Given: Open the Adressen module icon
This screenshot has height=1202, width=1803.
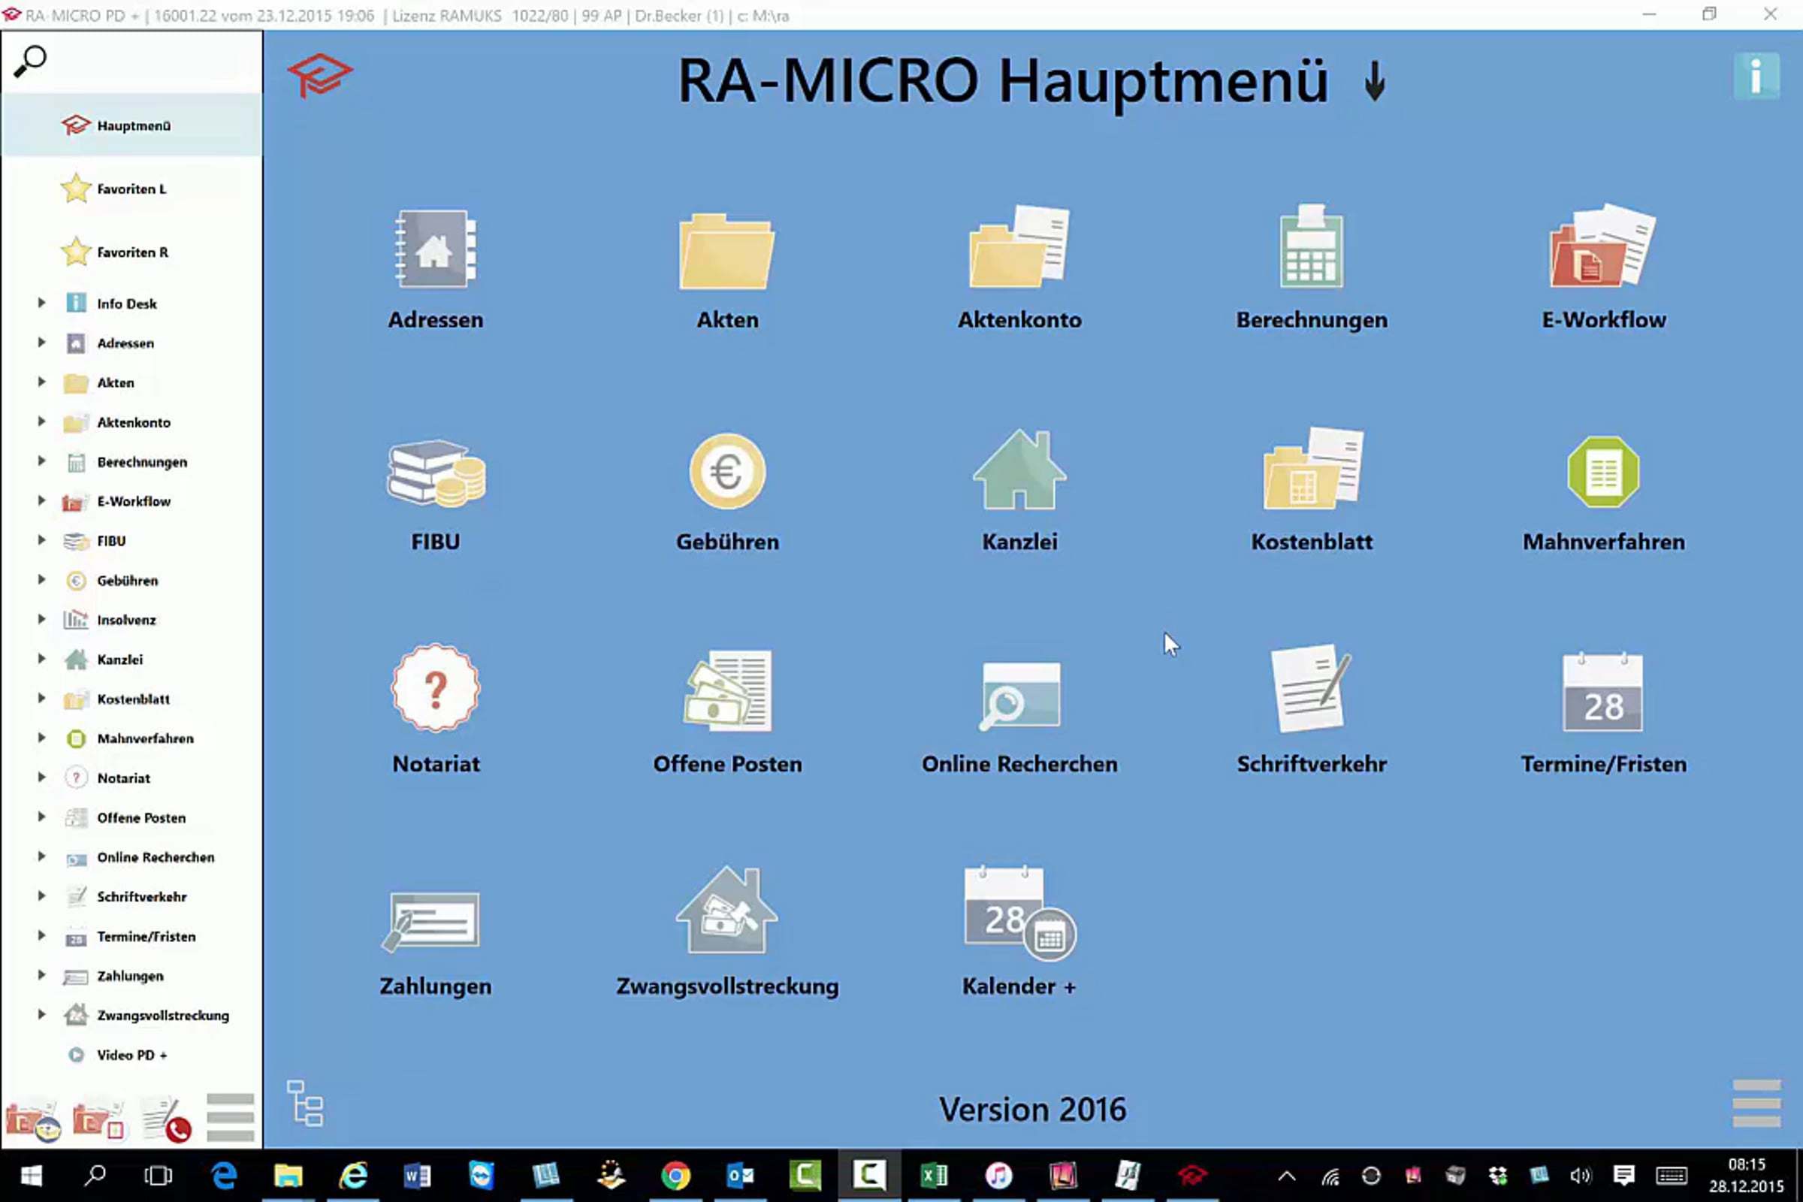Looking at the screenshot, I should [436, 249].
